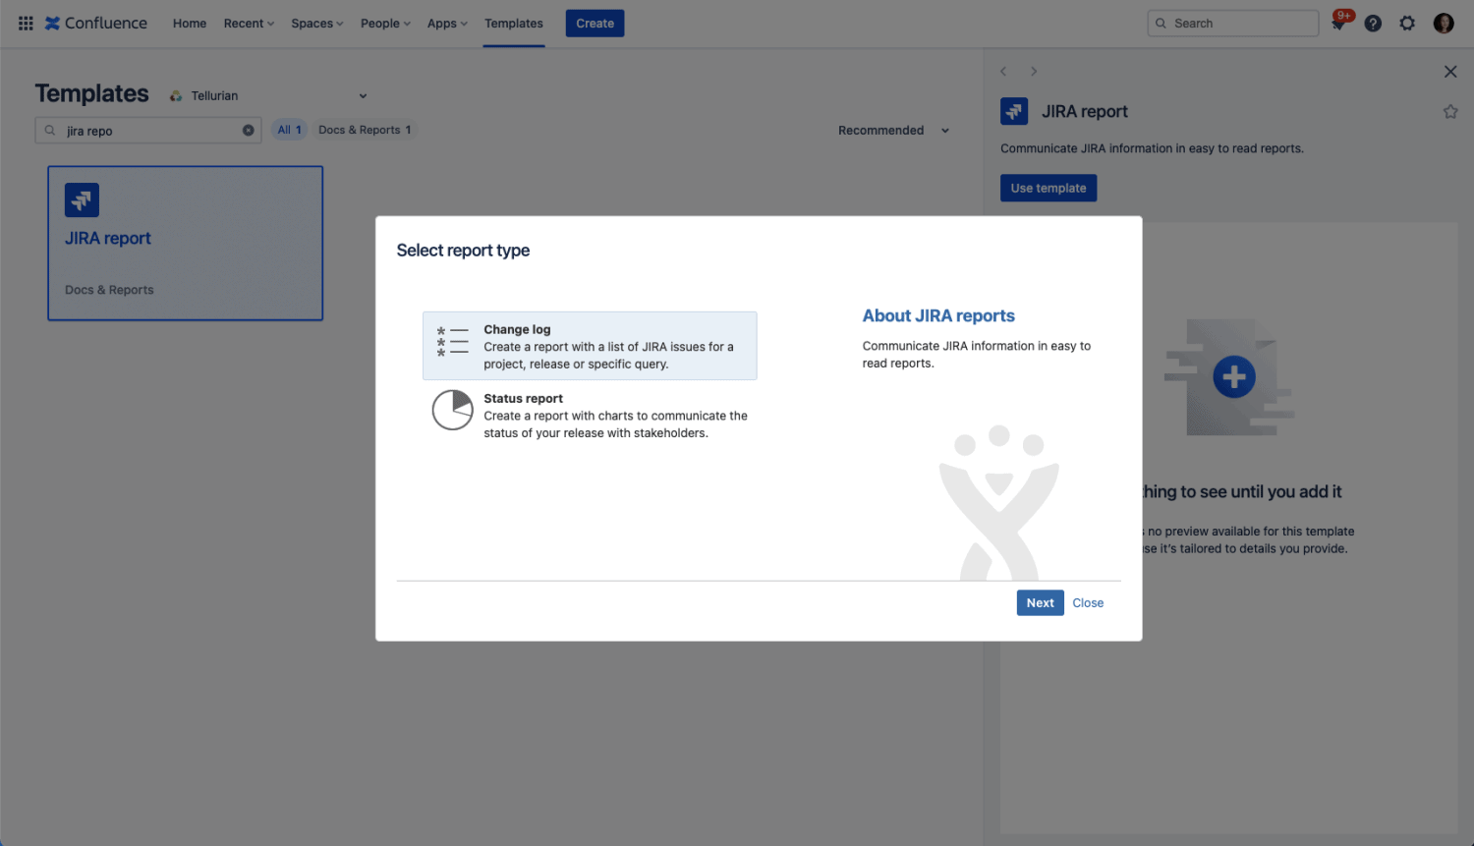
Task: Open the Templates tab in navigation
Action: [513, 24]
